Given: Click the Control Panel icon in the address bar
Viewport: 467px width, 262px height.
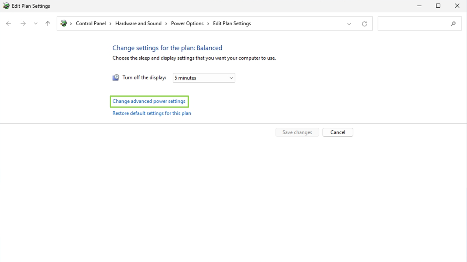Looking at the screenshot, I should pos(63,23).
